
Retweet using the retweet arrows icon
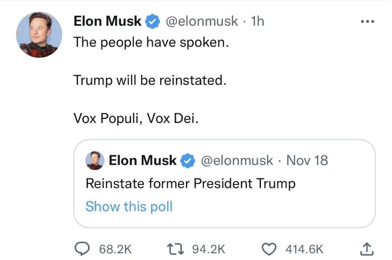(175, 249)
